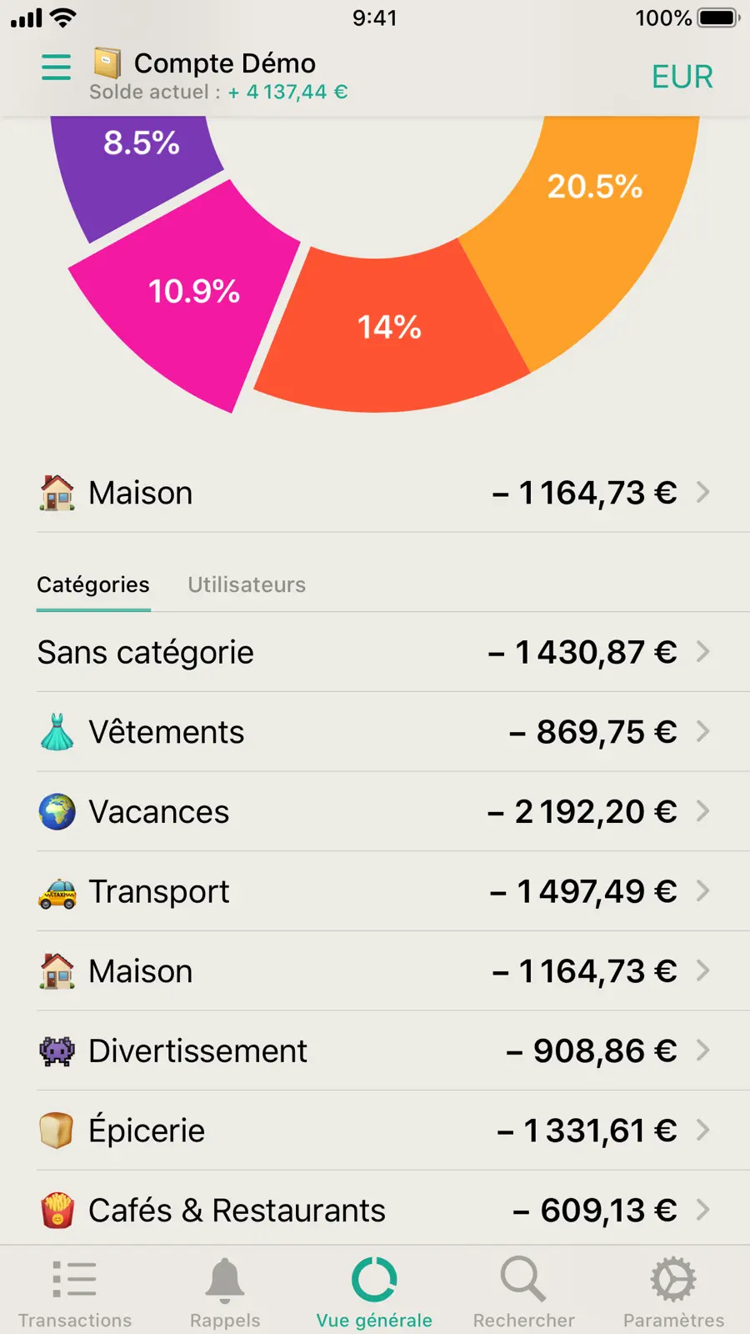The image size is (750, 1334).
Task: Expand Cafés & Restaurants chevron
Action: point(703,1209)
